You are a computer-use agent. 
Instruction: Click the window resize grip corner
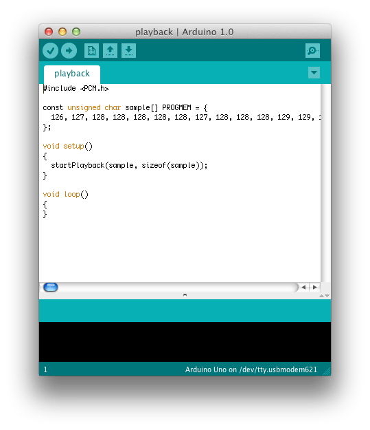(327, 372)
